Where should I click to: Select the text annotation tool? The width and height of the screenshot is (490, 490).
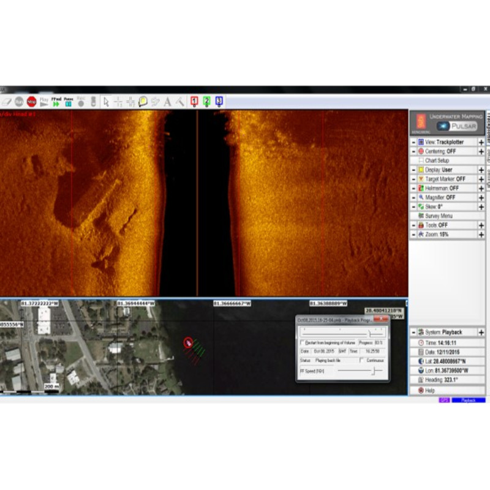coord(167,102)
